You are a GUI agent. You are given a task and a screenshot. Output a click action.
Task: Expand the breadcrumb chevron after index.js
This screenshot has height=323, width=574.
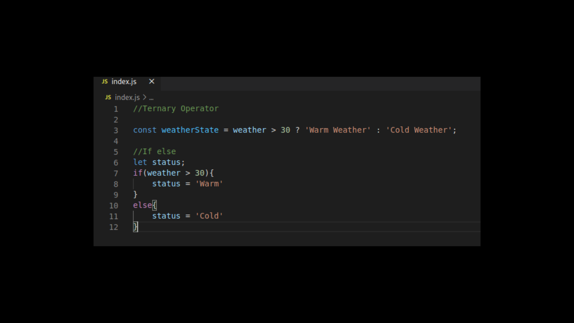click(x=145, y=97)
